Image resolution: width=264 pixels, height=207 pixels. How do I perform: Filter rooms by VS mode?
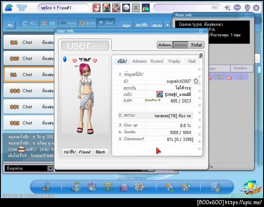(49, 23)
